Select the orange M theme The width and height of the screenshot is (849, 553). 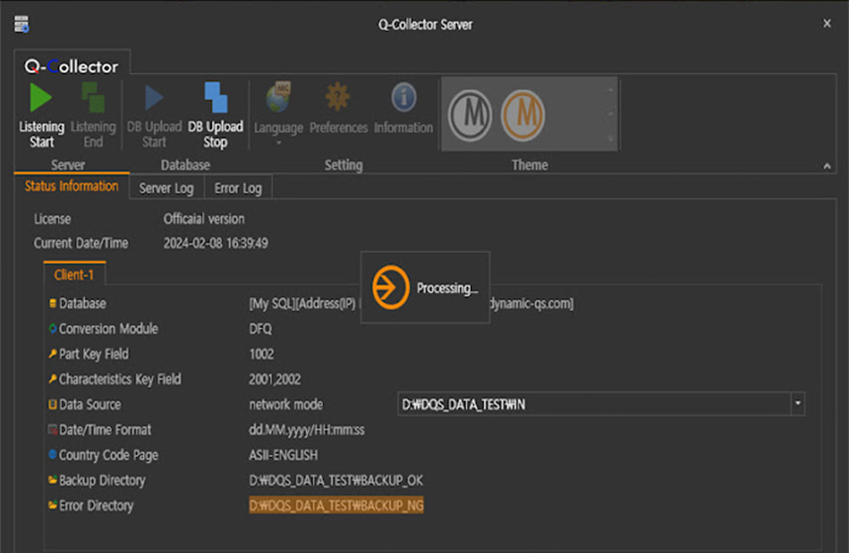[x=522, y=115]
